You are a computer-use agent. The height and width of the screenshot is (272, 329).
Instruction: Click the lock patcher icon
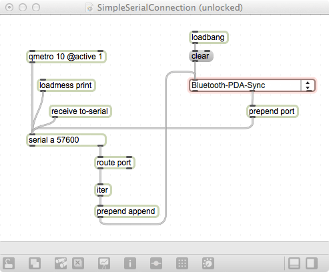click(x=9, y=263)
